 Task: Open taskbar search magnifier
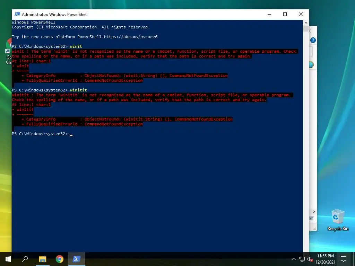click(25, 259)
